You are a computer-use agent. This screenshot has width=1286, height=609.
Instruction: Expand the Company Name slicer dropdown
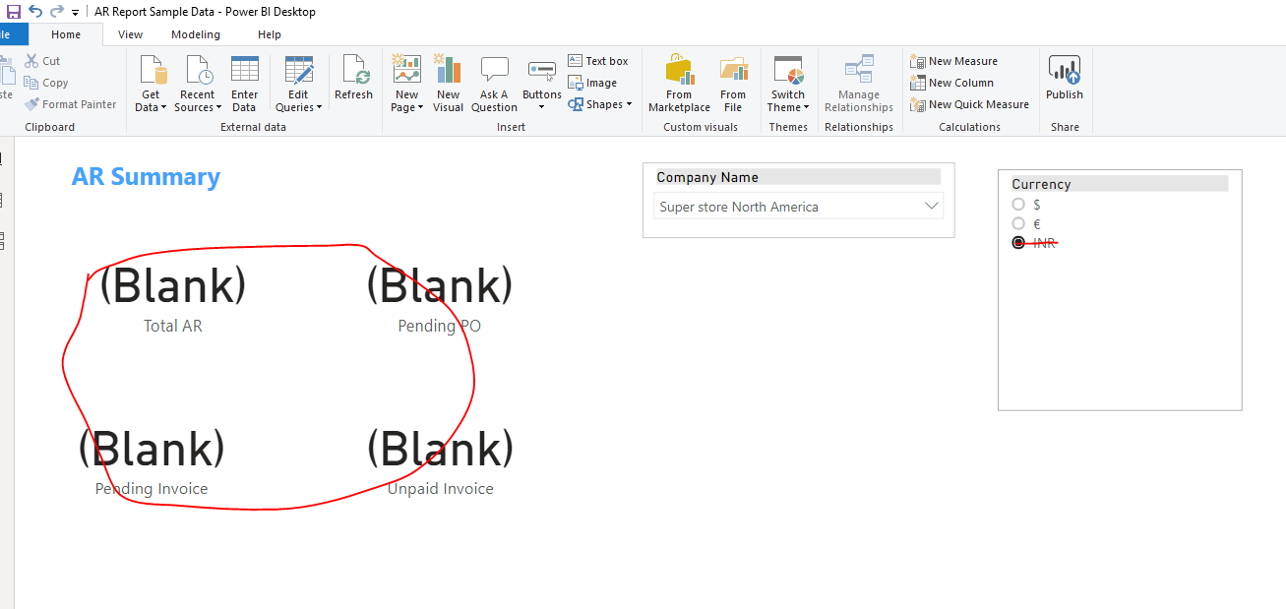pos(932,207)
